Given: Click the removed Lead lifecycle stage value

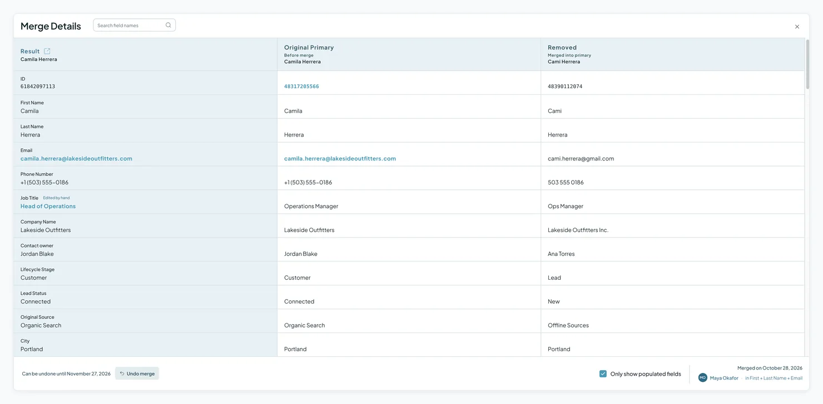Looking at the screenshot, I should (x=554, y=278).
